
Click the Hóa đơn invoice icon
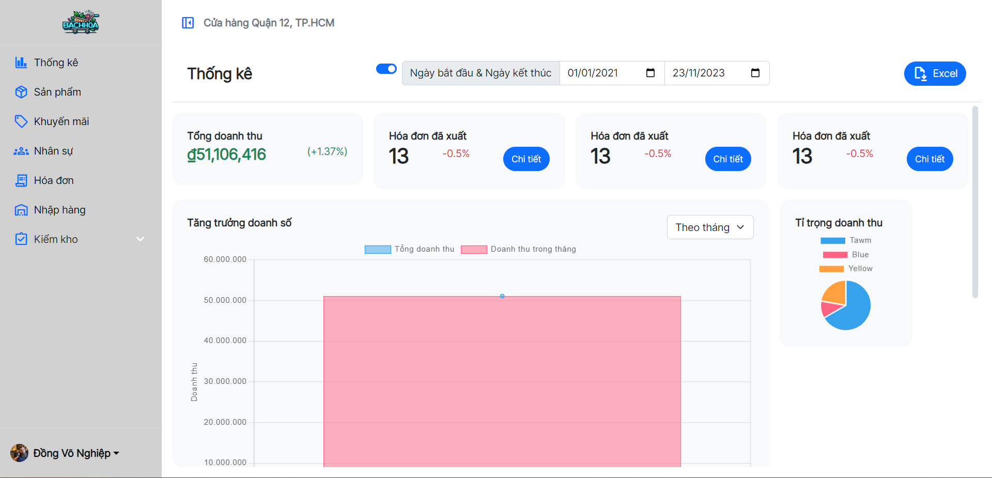(x=21, y=180)
